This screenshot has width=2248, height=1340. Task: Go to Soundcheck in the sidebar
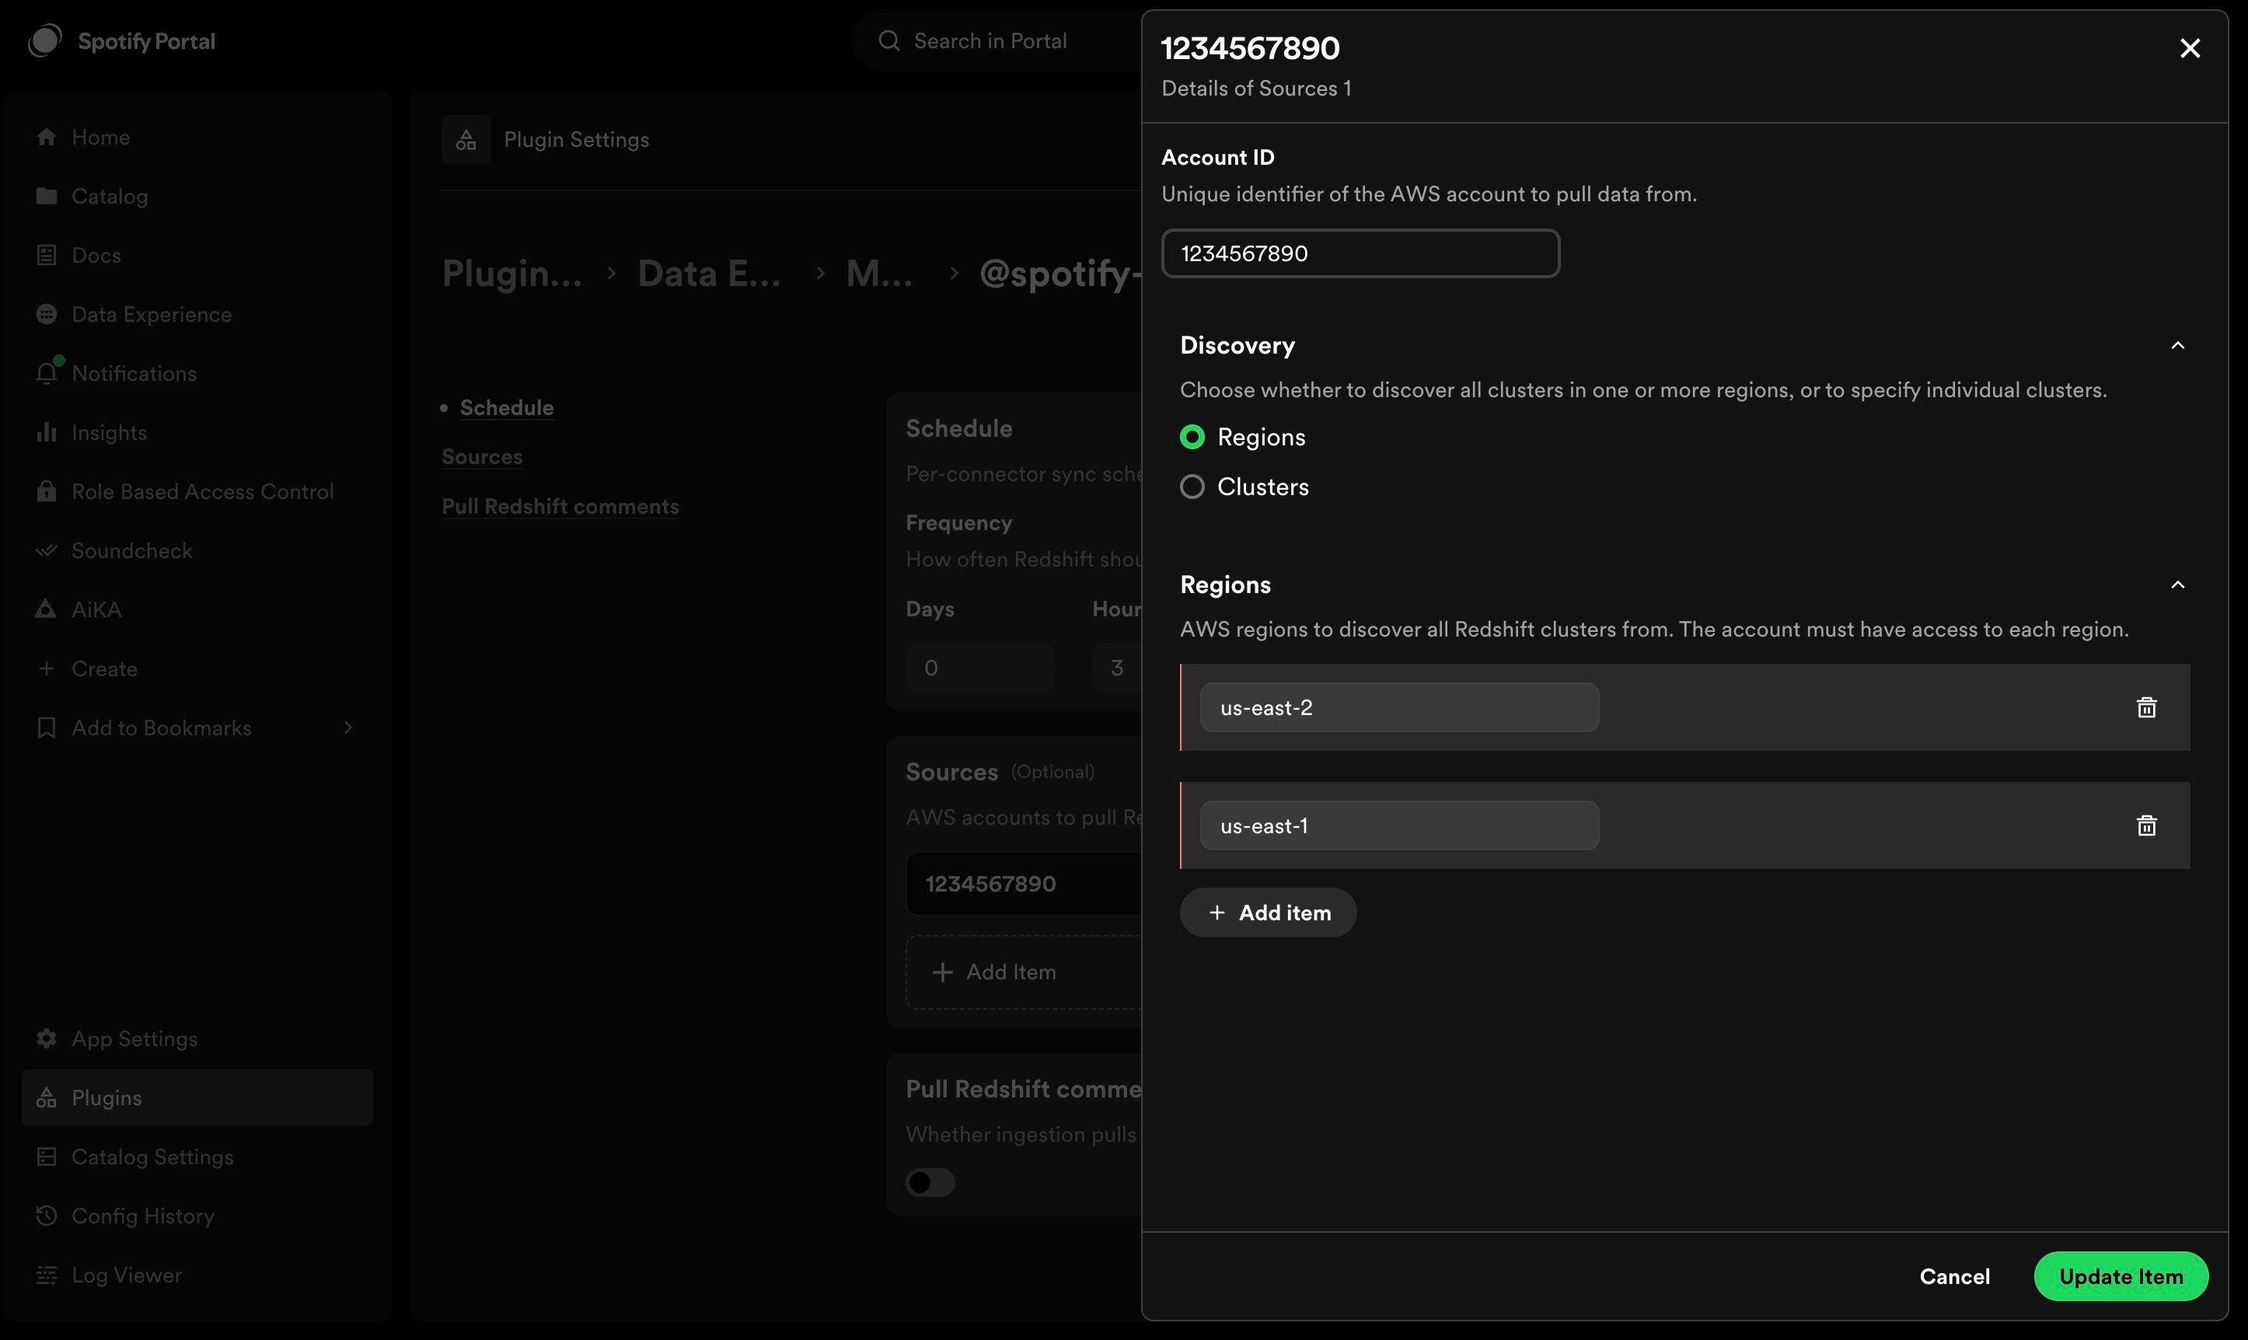click(x=197, y=551)
